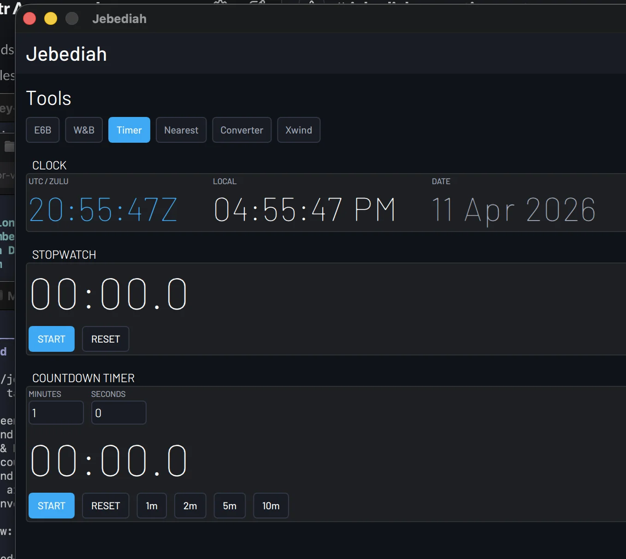Reset the countdown timer

tap(105, 505)
